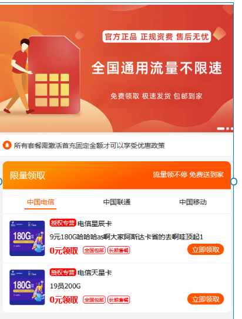Image resolution: width=242 pixels, height=319 pixels.
Task: Click the right-edge circular resize handle
Action: click(x=234, y=181)
